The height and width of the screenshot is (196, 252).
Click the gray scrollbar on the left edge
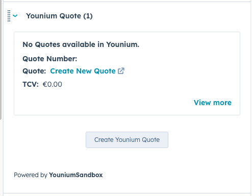(x=1, y=60)
